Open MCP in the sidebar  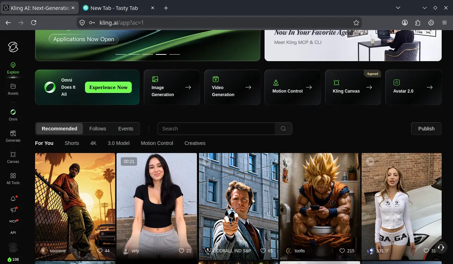tap(13, 221)
